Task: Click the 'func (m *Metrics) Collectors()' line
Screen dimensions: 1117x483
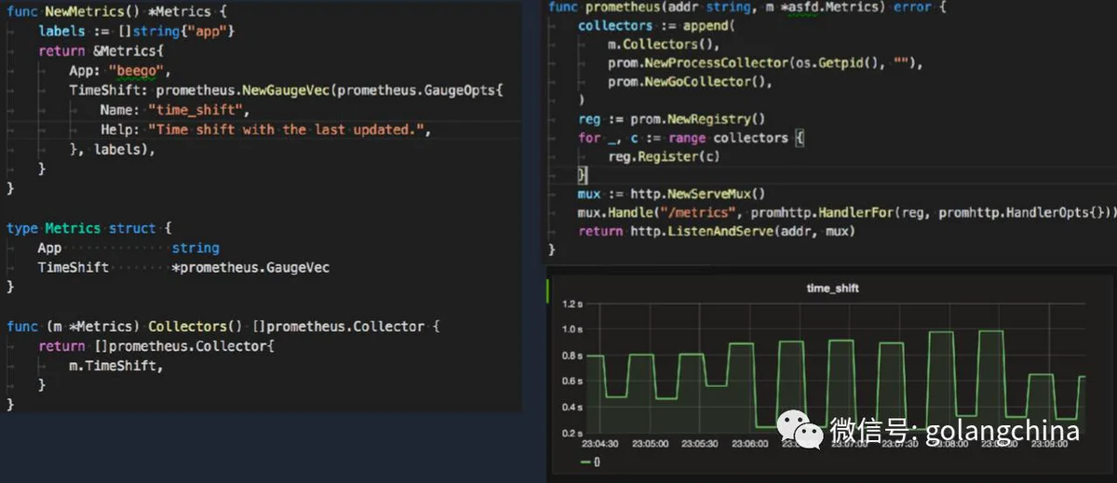Action: (222, 327)
